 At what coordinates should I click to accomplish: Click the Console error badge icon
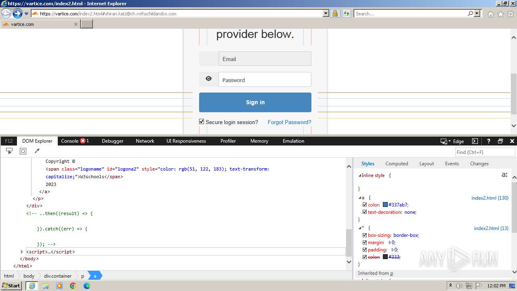click(x=83, y=141)
